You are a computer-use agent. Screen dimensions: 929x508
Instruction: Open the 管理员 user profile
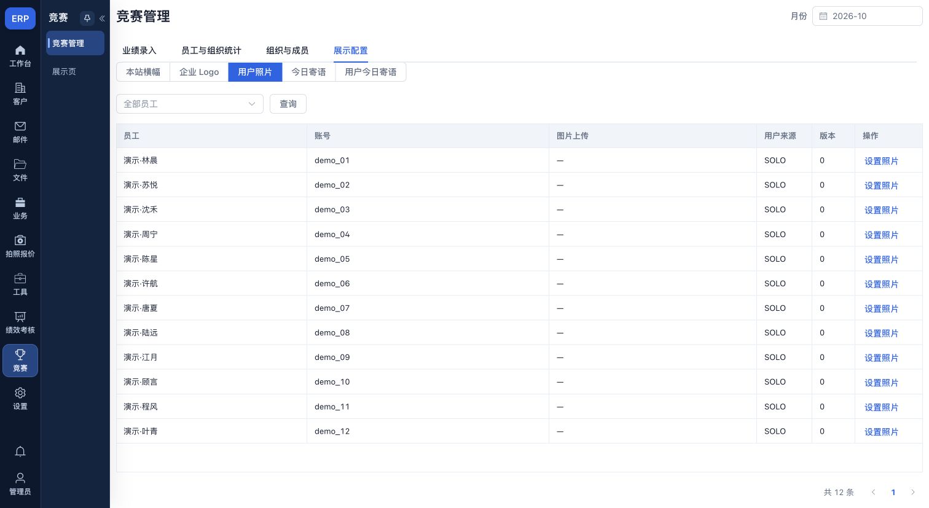coord(20,484)
